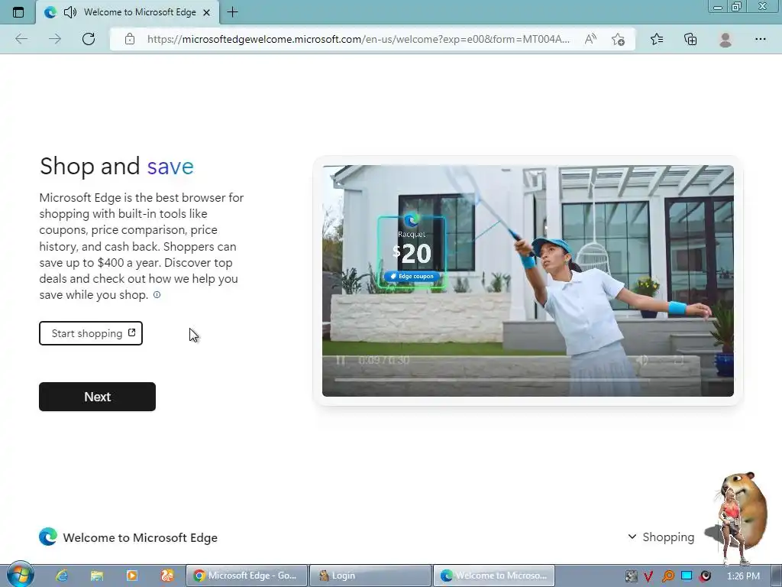Open Windows Explorer folder in taskbar
782x587 pixels.
coord(97,576)
